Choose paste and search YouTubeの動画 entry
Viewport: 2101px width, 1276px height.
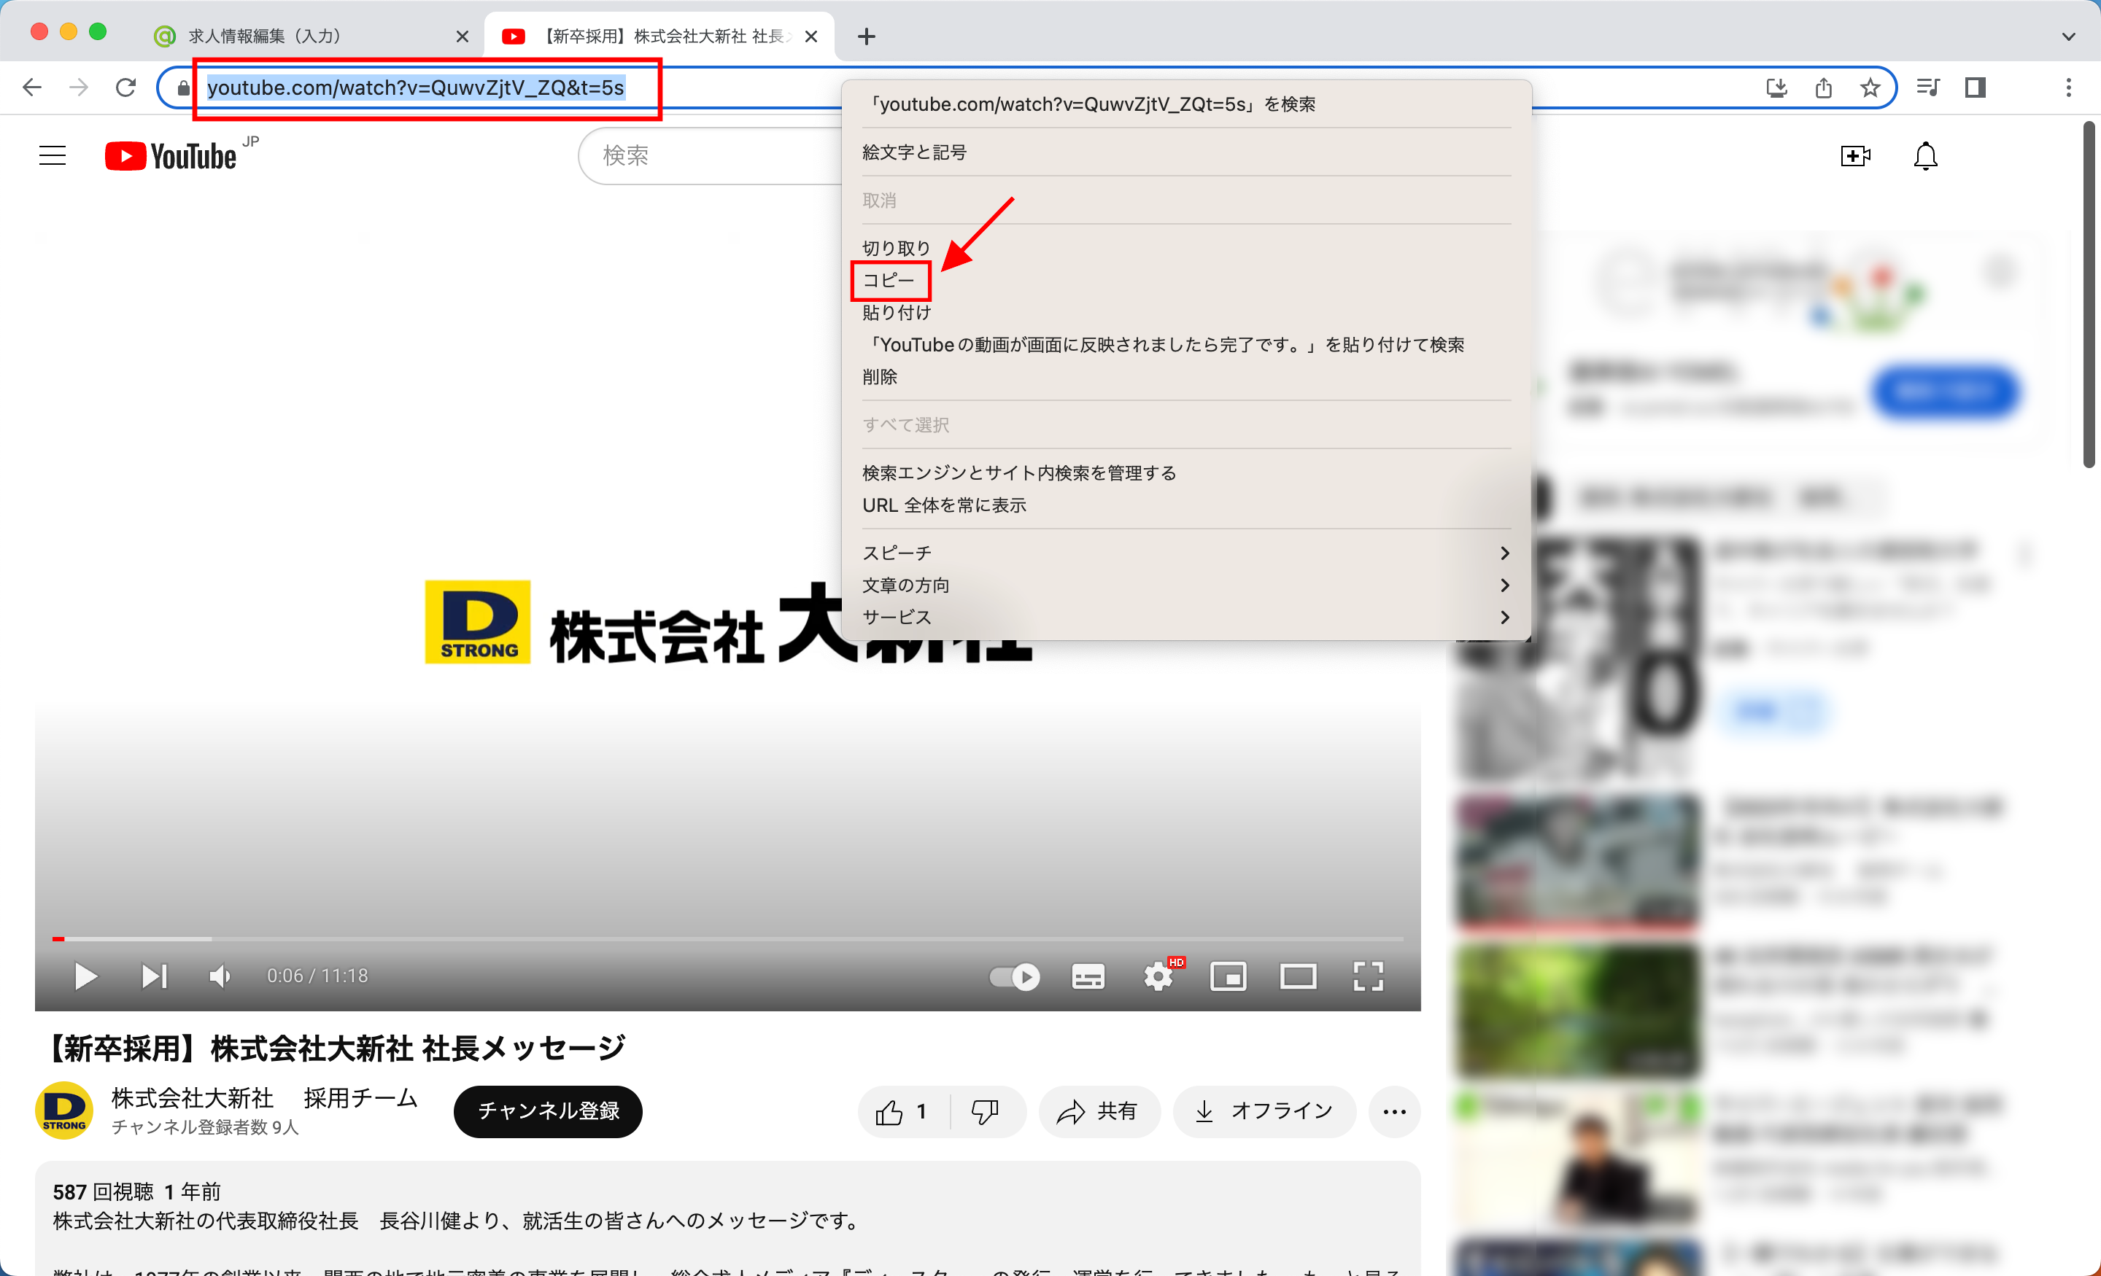point(1164,344)
